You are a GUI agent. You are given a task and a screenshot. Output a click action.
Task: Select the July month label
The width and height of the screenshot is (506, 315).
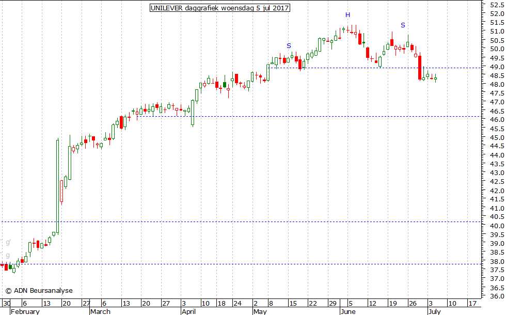coord(434,311)
